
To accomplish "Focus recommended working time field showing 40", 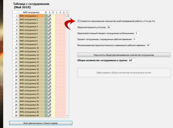I will click(149, 45).
